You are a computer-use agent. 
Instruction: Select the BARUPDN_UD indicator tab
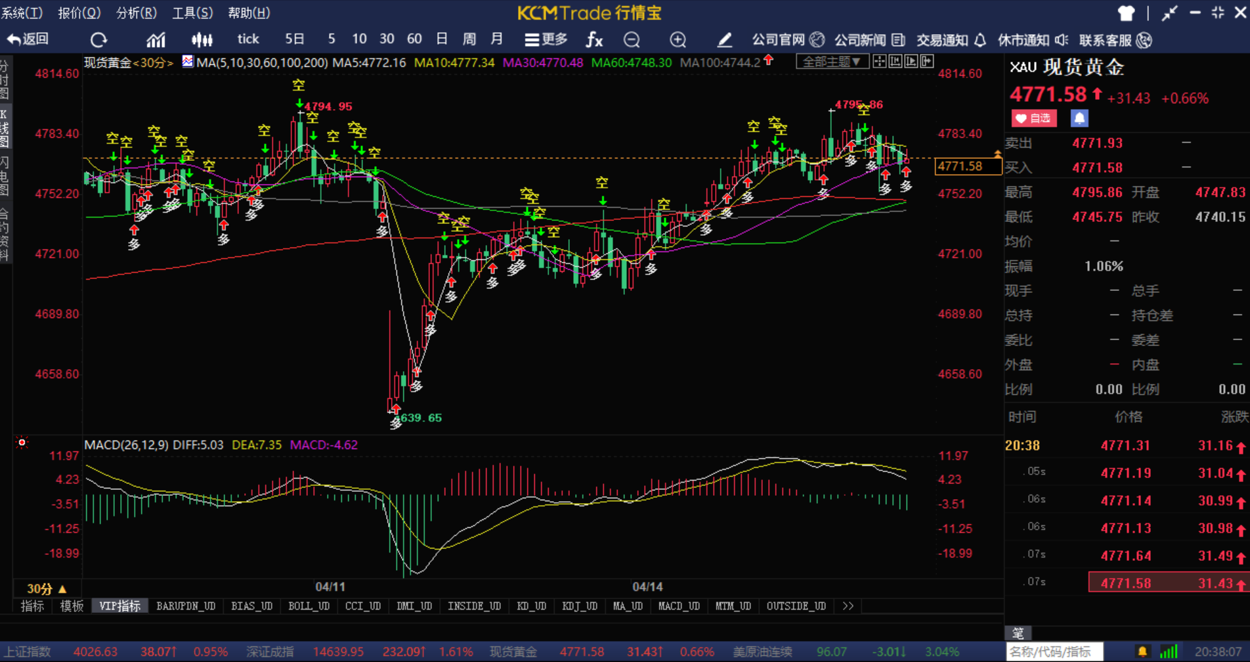pyautogui.click(x=186, y=606)
